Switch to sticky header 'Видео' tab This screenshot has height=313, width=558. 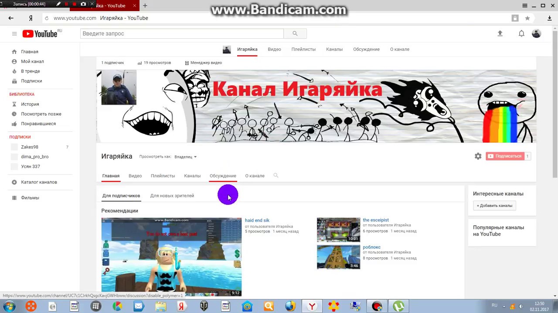pyautogui.click(x=274, y=49)
